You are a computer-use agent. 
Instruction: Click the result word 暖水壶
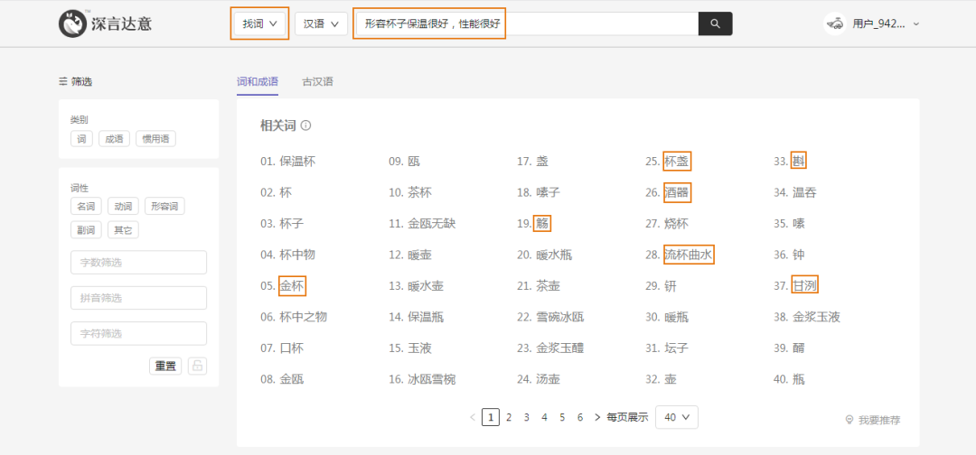point(426,286)
